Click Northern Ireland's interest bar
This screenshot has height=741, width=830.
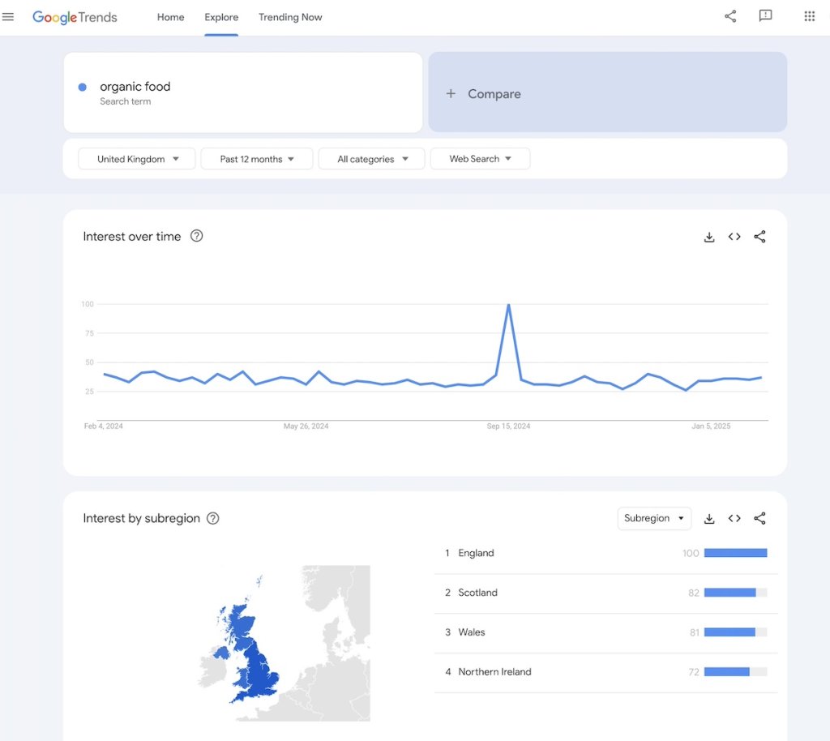click(x=735, y=672)
